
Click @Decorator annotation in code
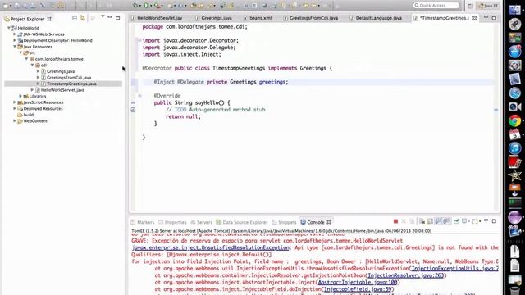[x=157, y=68]
